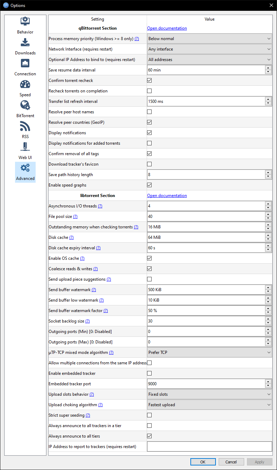This screenshot has height=470, width=277.
Task: Click help link for File pool size
Action: click(75, 217)
